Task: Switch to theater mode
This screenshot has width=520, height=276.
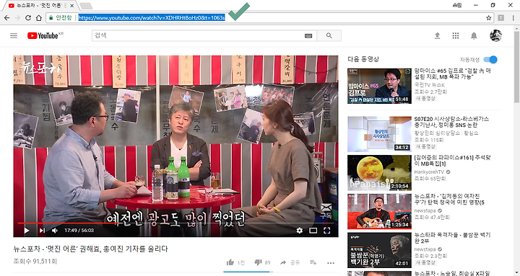Action: pos(313,231)
